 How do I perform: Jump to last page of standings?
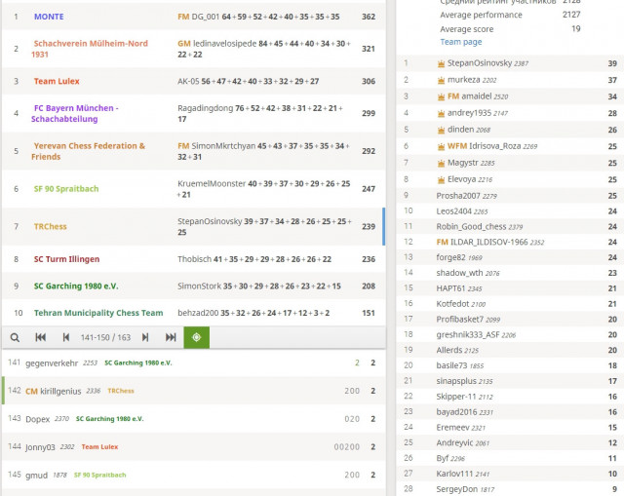[171, 338]
